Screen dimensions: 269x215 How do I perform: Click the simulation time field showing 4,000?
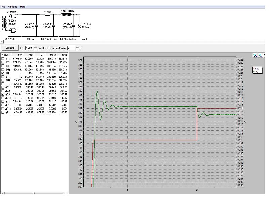coord(29,48)
